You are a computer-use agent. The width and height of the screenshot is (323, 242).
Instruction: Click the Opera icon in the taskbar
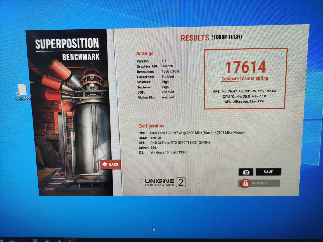23,240
